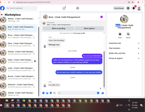Click the 912-689-9123 message bubble

(x=54, y=85)
